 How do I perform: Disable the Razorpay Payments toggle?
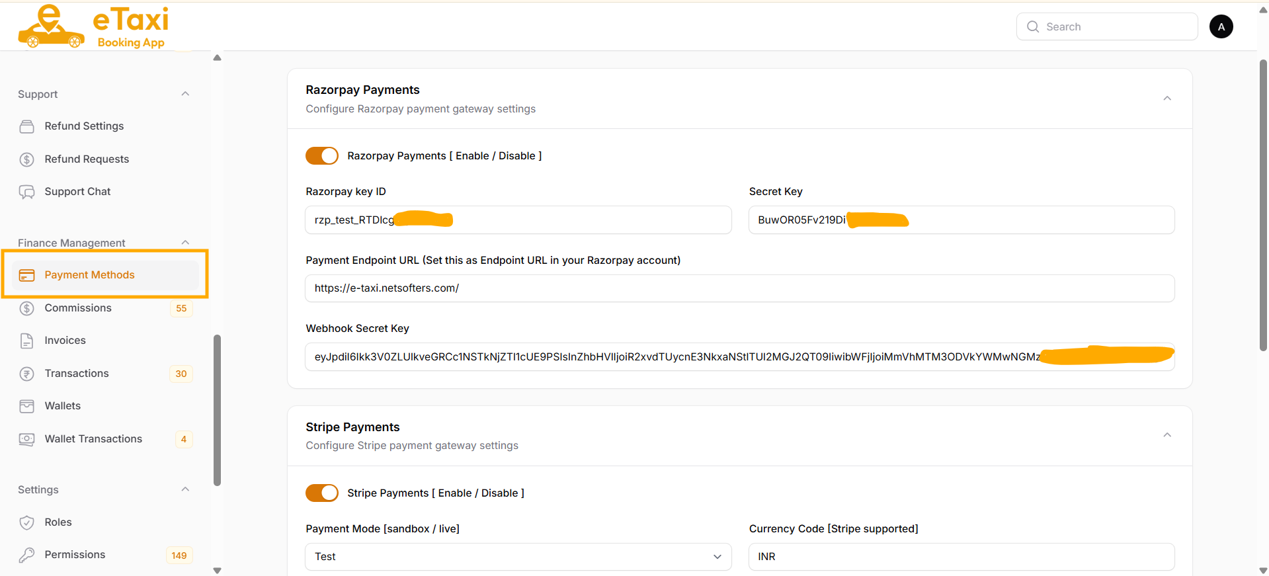(322, 156)
